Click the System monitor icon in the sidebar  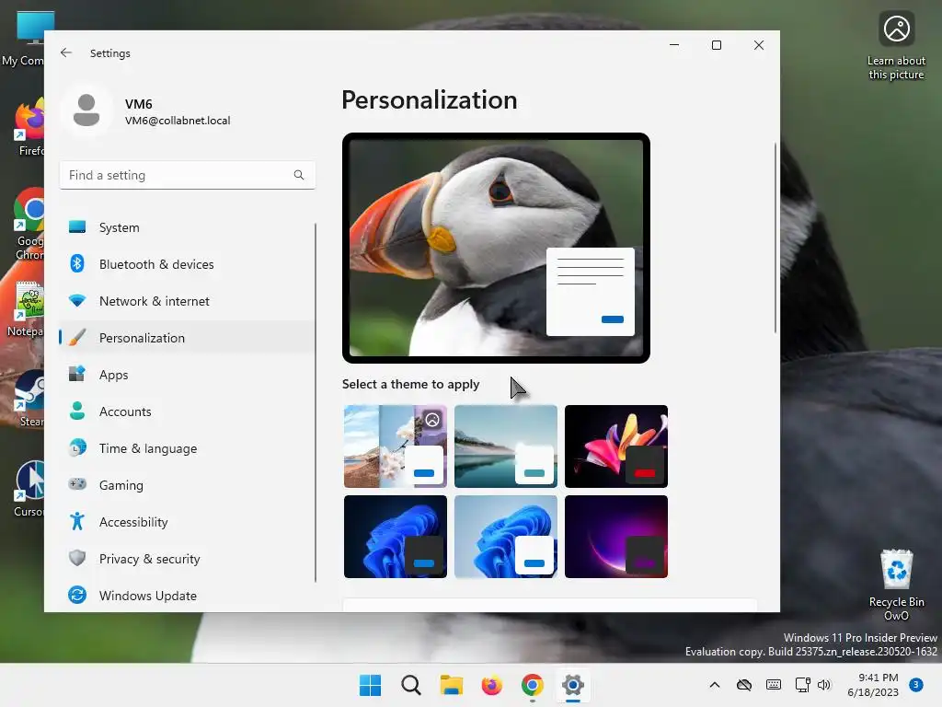click(x=77, y=227)
